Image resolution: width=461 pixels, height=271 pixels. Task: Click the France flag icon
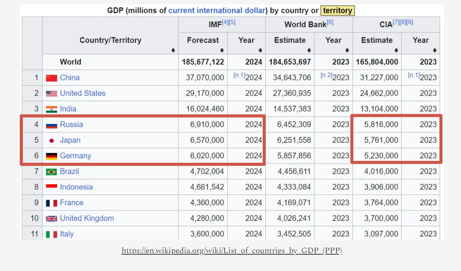[51, 203]
